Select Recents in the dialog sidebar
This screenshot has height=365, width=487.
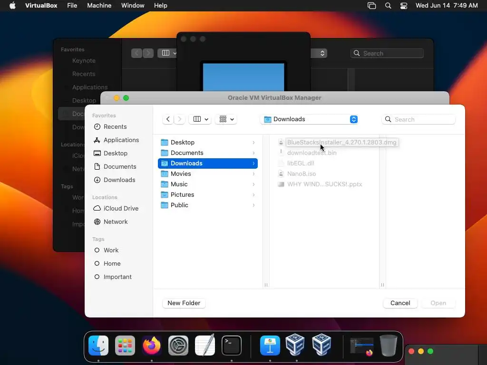[115, 126]
